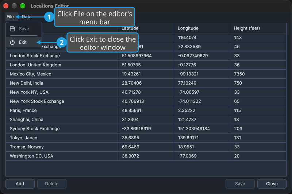Click height value 143
Image resolution: width=292 pixels, height=194 pixels.
[x=238, y=38]
